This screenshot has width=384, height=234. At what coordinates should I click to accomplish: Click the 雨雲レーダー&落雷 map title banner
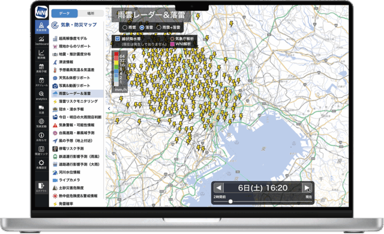(151, 15)
